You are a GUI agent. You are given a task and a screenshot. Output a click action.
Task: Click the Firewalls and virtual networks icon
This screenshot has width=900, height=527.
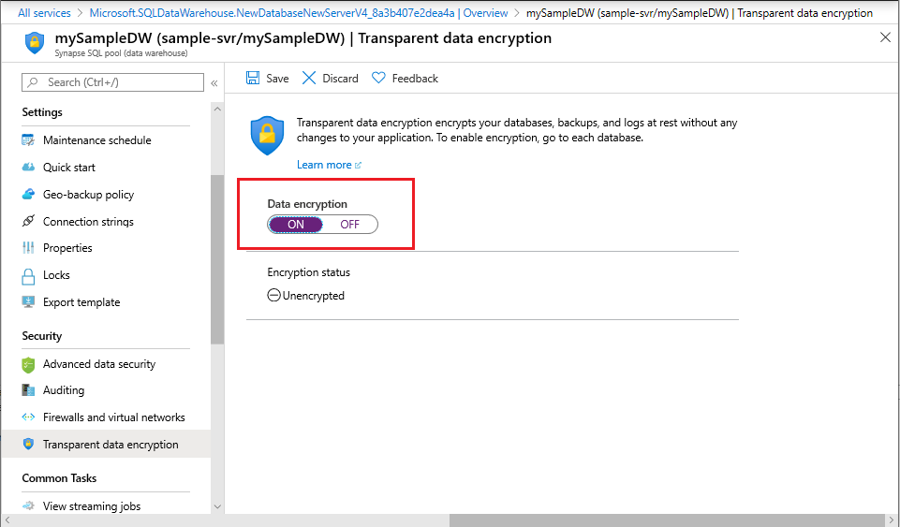point(28,417)
